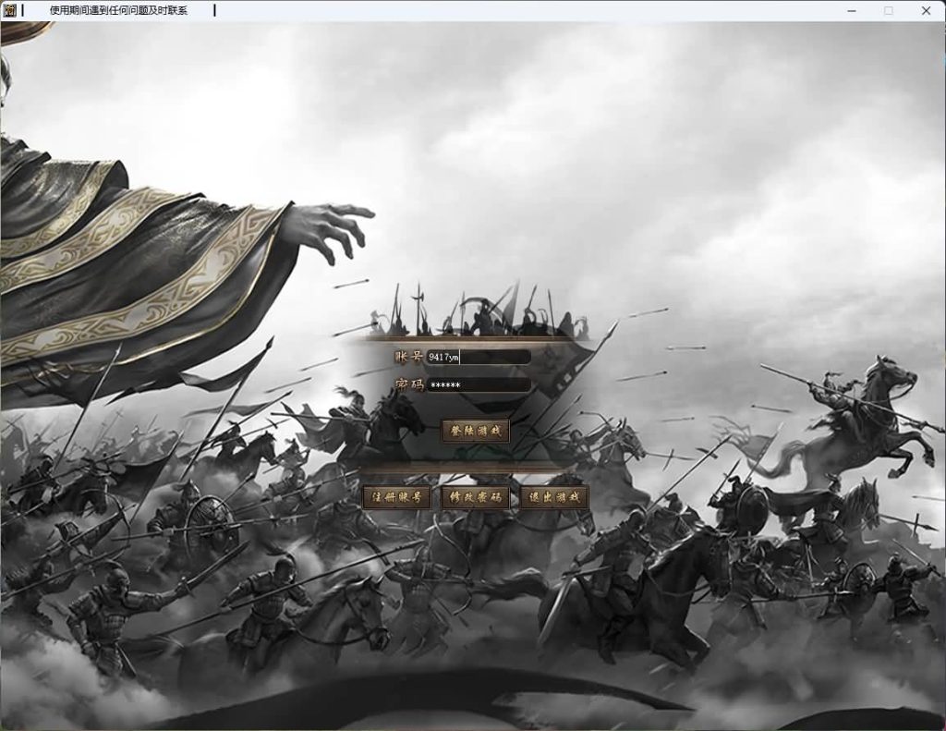
Task: Open 注册账号 account registration
Action: [x=396, y=497]
